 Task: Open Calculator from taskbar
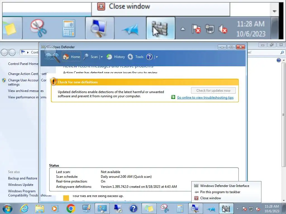click(180, 208)
